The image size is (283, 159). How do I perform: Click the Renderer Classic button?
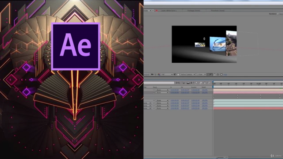tap(280, 14)
